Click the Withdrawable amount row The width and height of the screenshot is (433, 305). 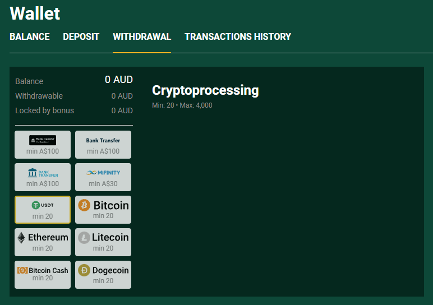[73, 96]
